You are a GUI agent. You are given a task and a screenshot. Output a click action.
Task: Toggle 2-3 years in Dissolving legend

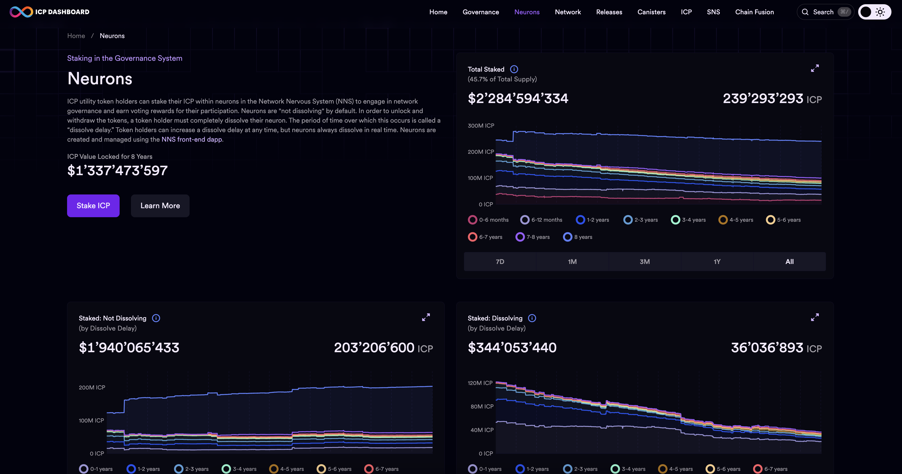pos(580,469)
